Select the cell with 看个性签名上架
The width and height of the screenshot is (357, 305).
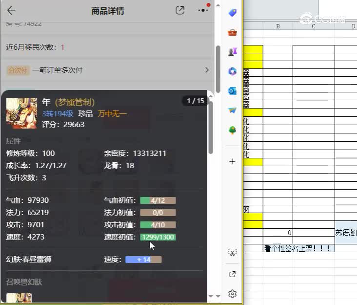pyautogui.click(x=298, y=248)
